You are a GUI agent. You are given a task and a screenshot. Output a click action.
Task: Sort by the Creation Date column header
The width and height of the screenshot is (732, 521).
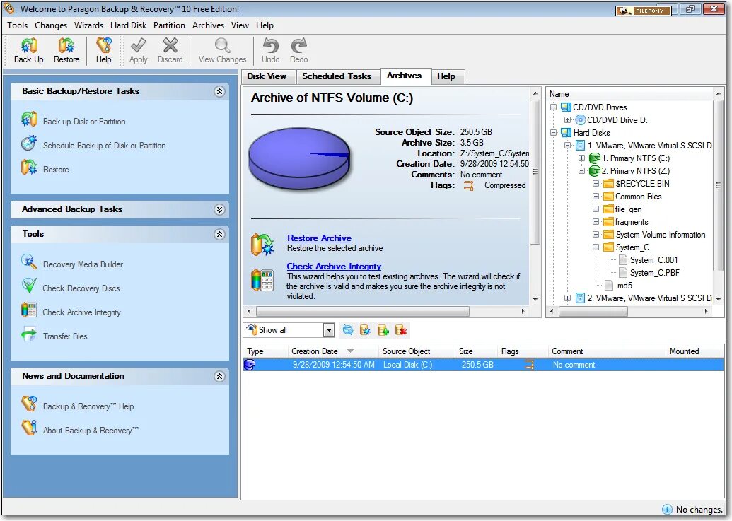[333, 351]
